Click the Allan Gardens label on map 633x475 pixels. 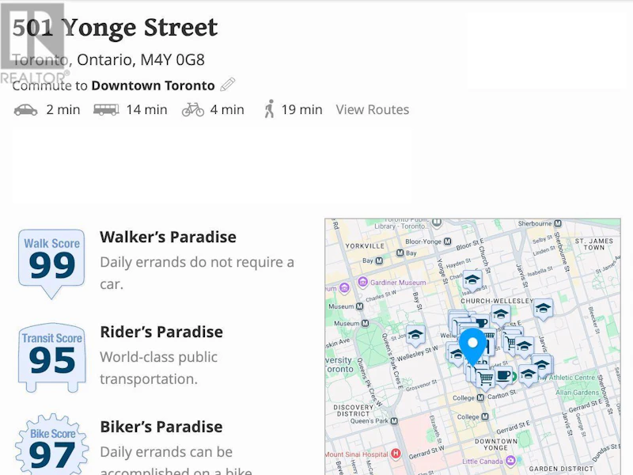pyautogui.click(x=578, y=392)
